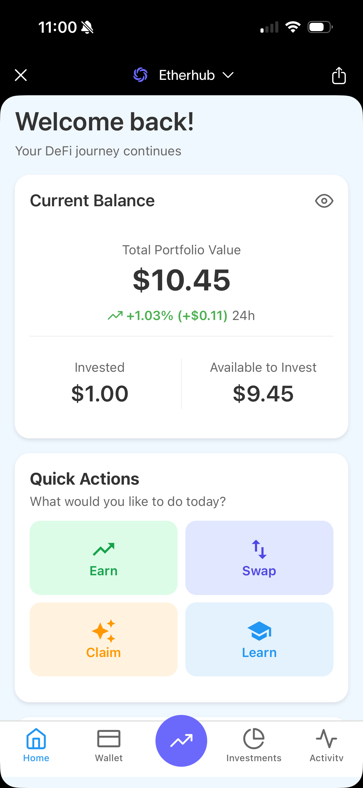Viewport: 363px width, 788px height.
Task: Tap the Swap arrows icon
Action: point(259,549)
